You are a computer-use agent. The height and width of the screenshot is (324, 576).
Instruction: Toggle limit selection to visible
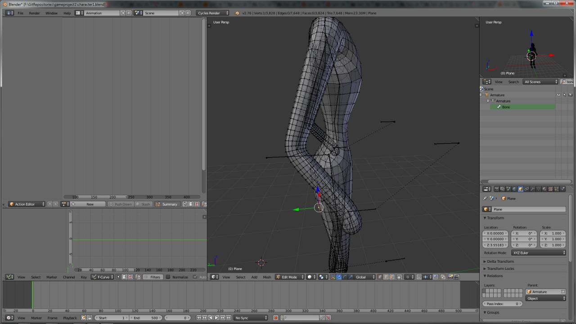click(400, 277)
